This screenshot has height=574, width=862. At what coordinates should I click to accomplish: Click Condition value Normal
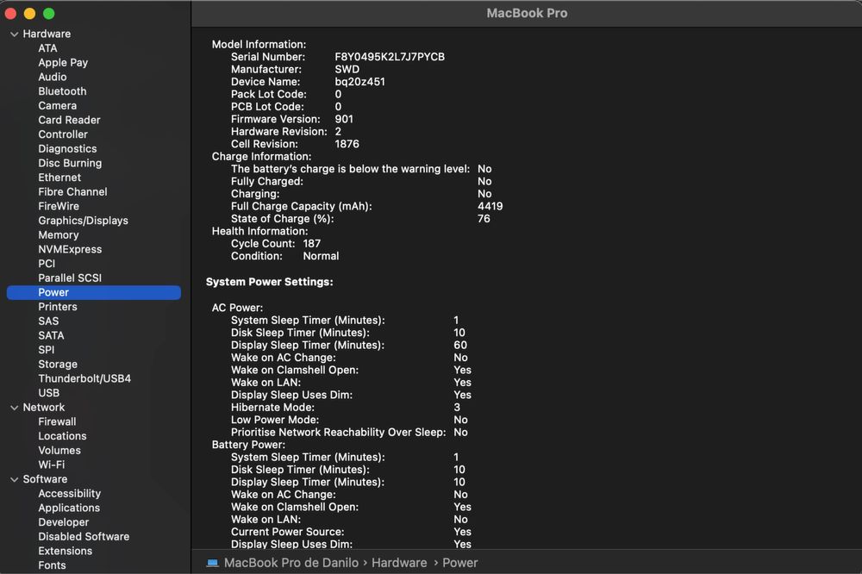point(321,256)
